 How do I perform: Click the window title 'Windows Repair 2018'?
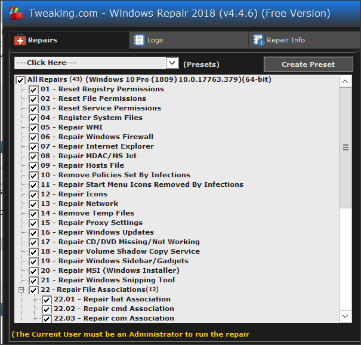click(x=162, y=13)
